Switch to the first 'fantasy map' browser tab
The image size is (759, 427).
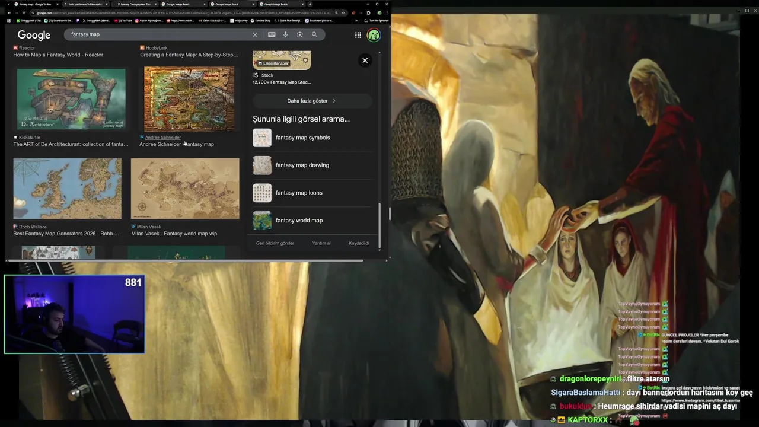(36, 4)
